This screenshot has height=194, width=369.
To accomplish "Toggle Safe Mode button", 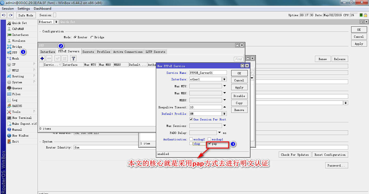I will pyautogui.click(x=26, y=15).
